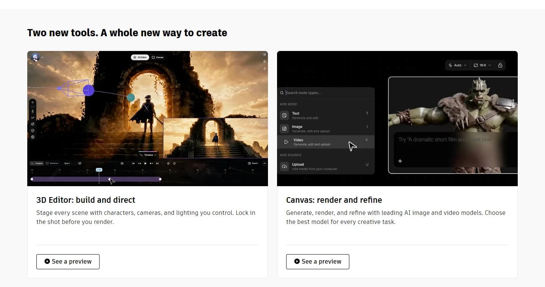Click See a preview under 3D Editor
Screen dimensions: 545x287
68,261
